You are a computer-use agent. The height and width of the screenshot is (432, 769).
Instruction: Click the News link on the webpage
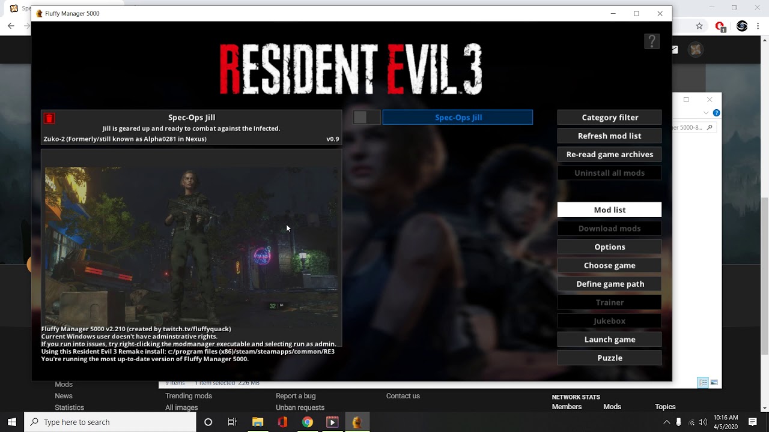click(x=64, y=396)
